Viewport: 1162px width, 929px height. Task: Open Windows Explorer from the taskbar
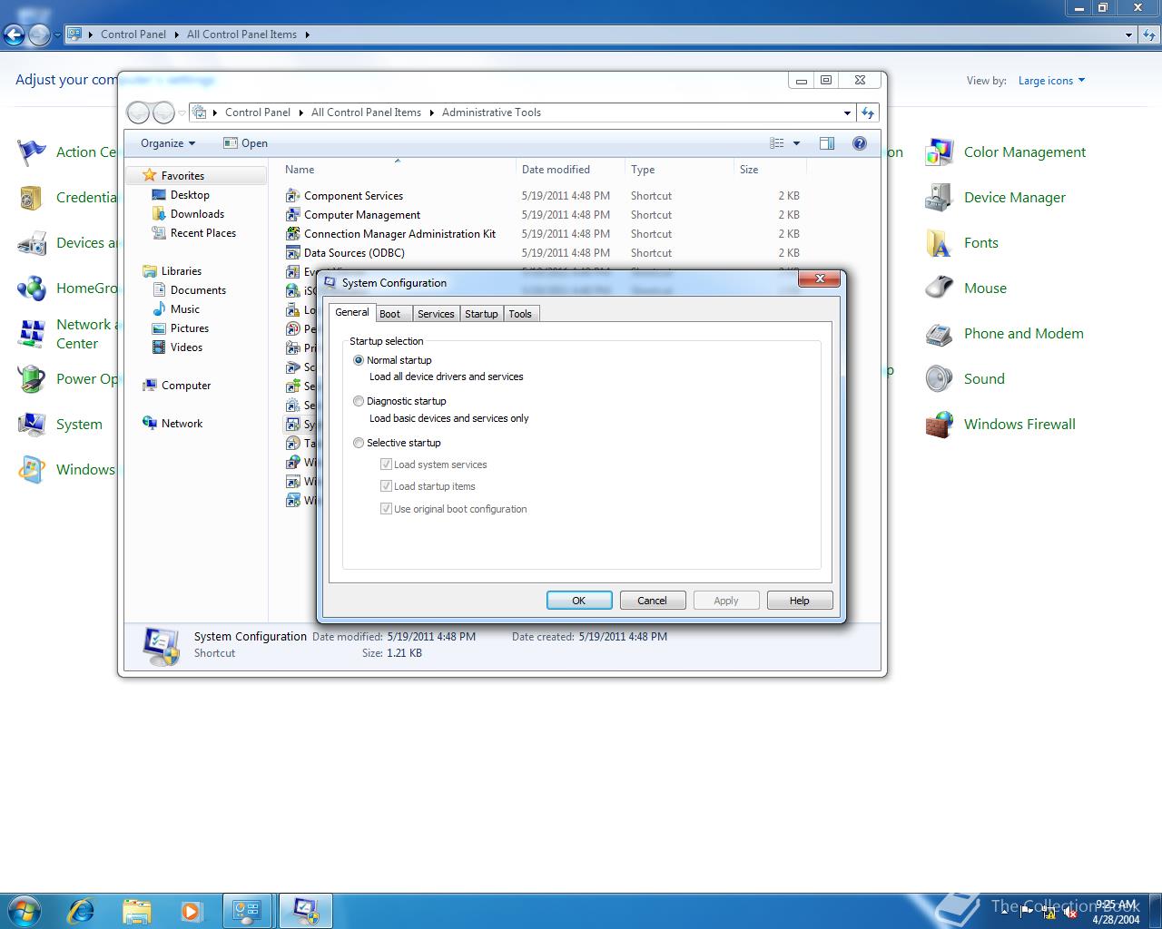tap(136, 911)
